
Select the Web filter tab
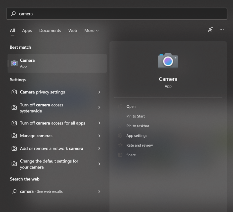(x=73, y=31)
